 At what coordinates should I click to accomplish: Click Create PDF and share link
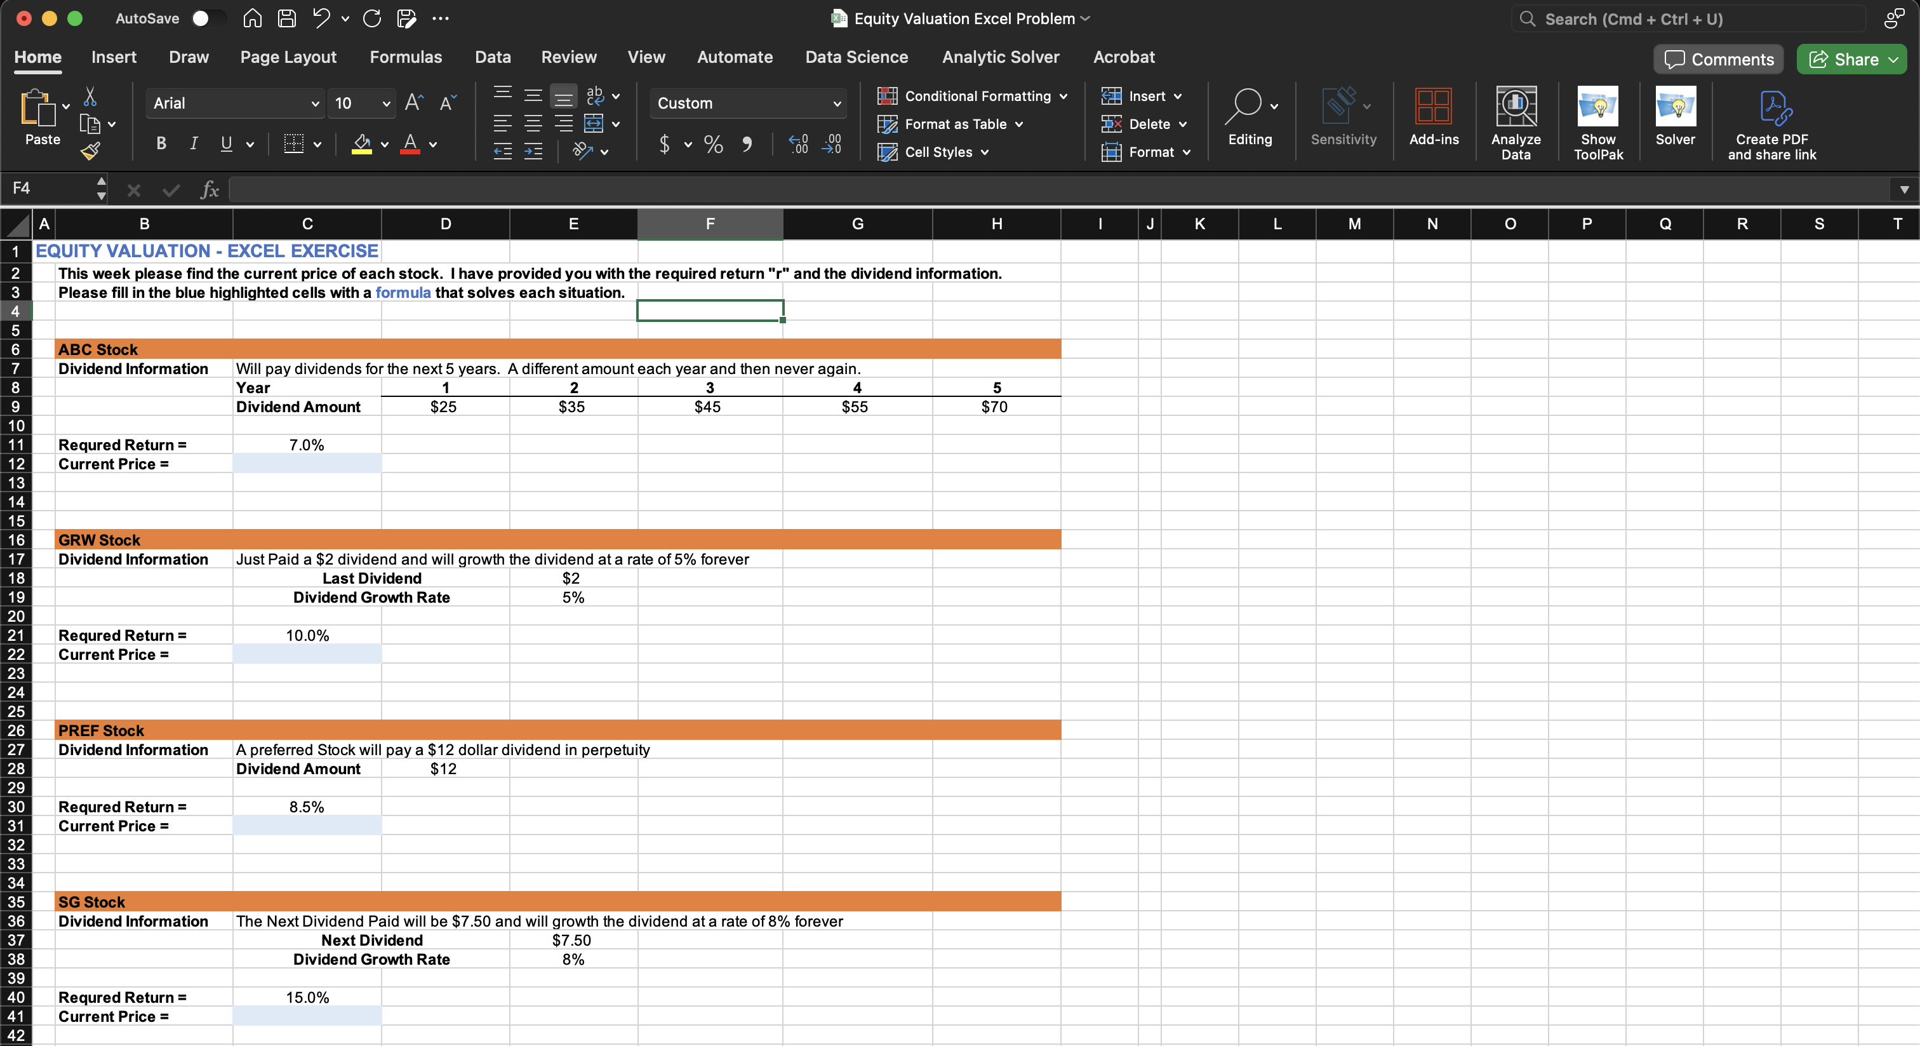click(x=1774, y=123)
